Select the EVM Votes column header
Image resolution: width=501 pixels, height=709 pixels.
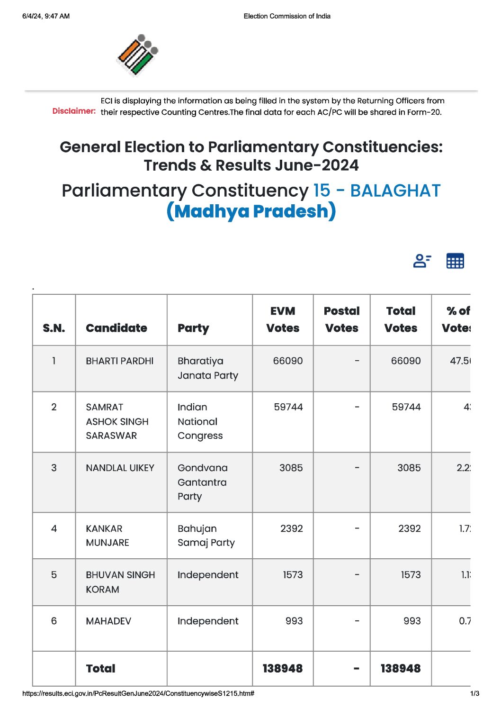283,319
